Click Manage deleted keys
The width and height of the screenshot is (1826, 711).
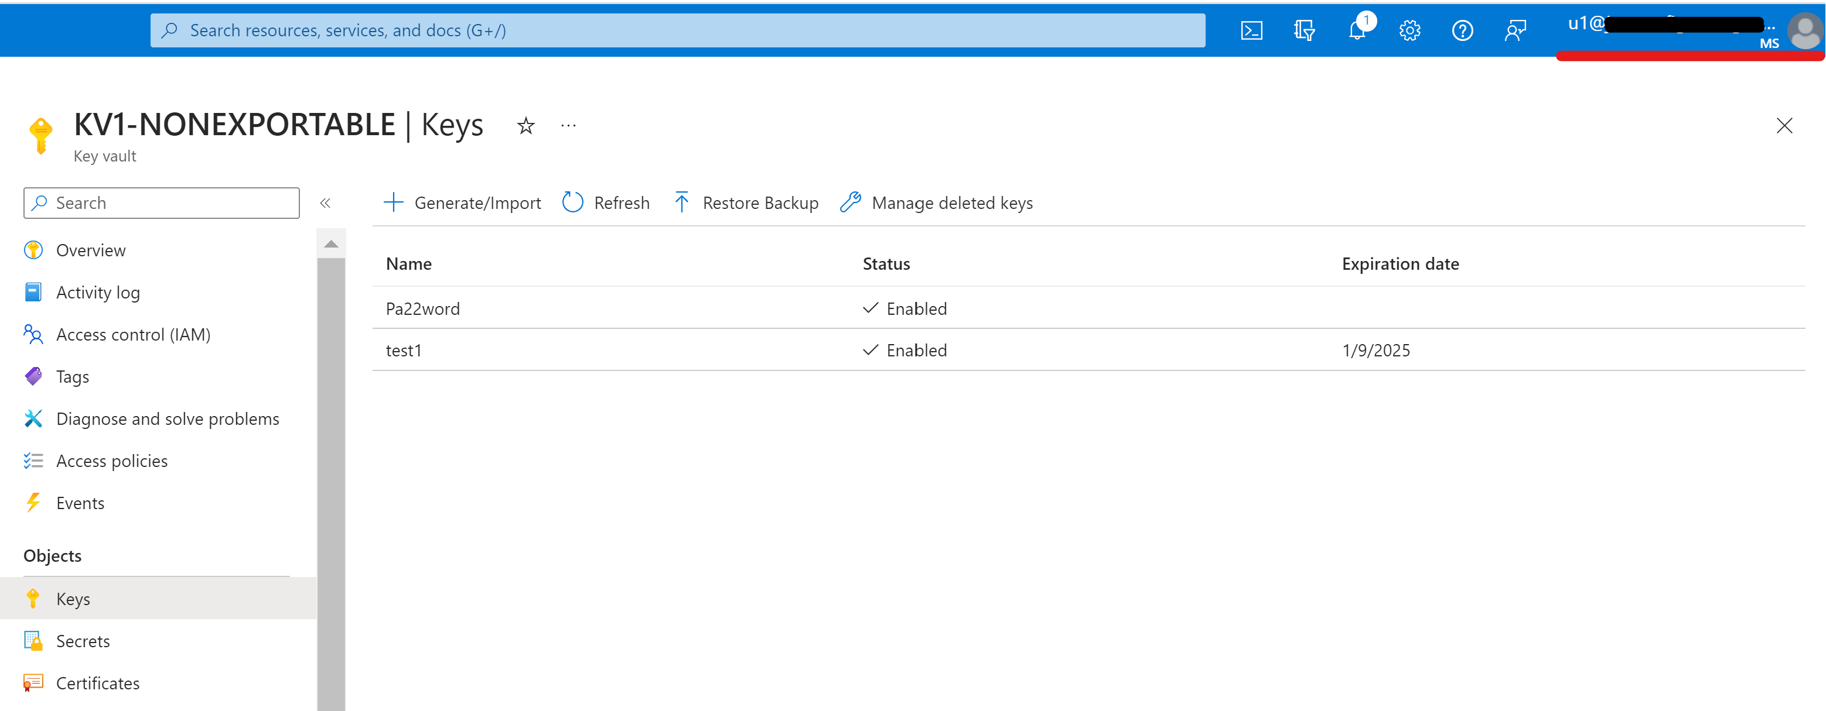[936, 203]
